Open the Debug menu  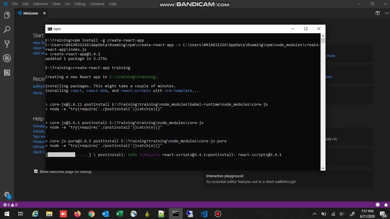pos(80,4)
